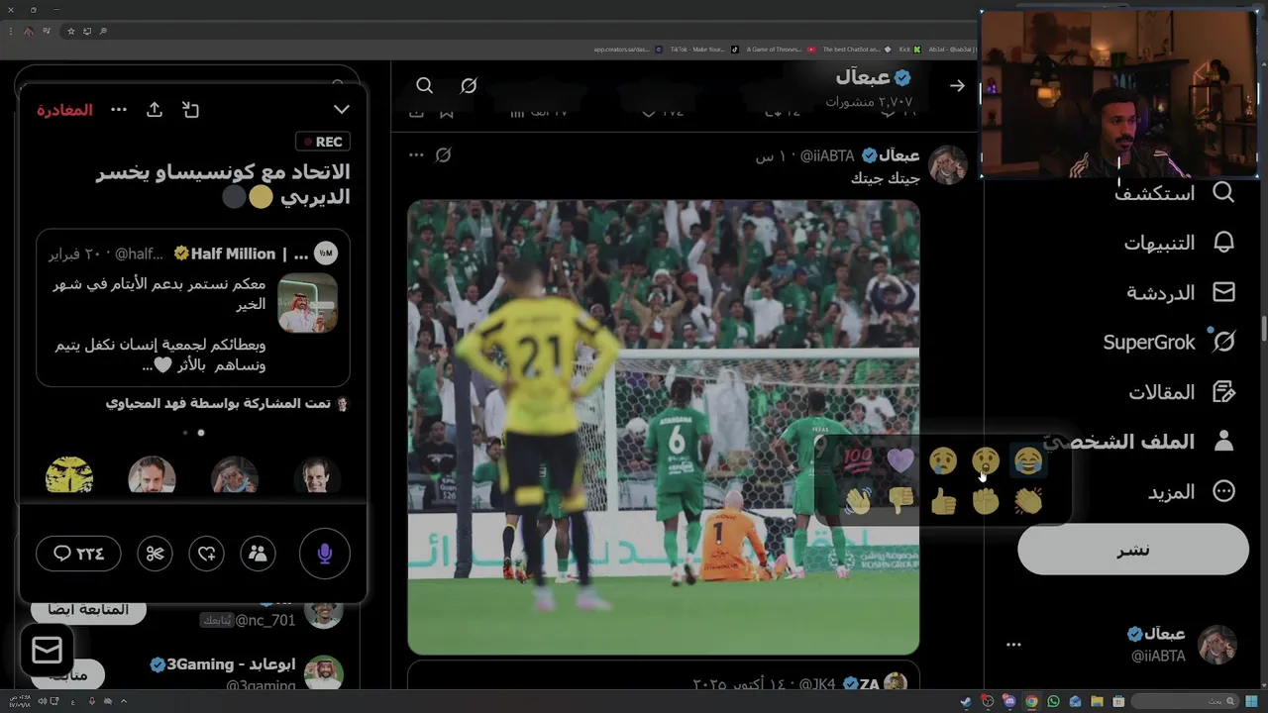Click the Grok icon on the tweet

pos(444,155)
